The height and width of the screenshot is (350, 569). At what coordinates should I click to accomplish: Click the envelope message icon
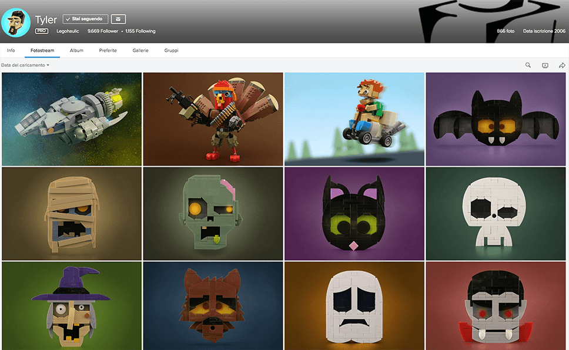tap(118, 19)
